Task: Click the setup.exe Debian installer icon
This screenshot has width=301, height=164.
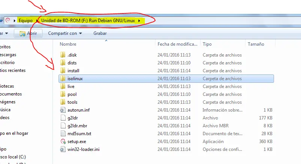Action: (63, 142)
